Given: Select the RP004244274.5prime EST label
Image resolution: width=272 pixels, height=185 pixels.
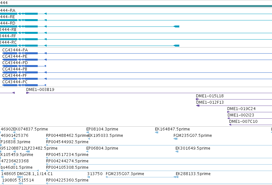Looking at the screenshot, I should (67, 161).
